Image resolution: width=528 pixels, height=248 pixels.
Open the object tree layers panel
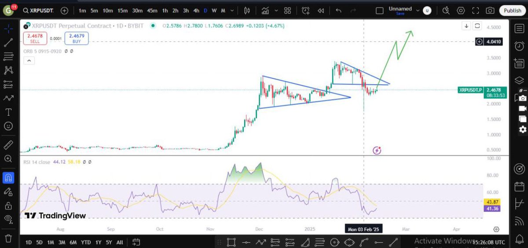[519, 80]
